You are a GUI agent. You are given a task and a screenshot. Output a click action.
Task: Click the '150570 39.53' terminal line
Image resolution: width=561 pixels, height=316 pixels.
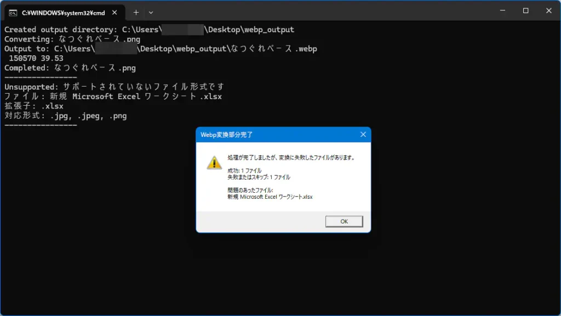36,58
